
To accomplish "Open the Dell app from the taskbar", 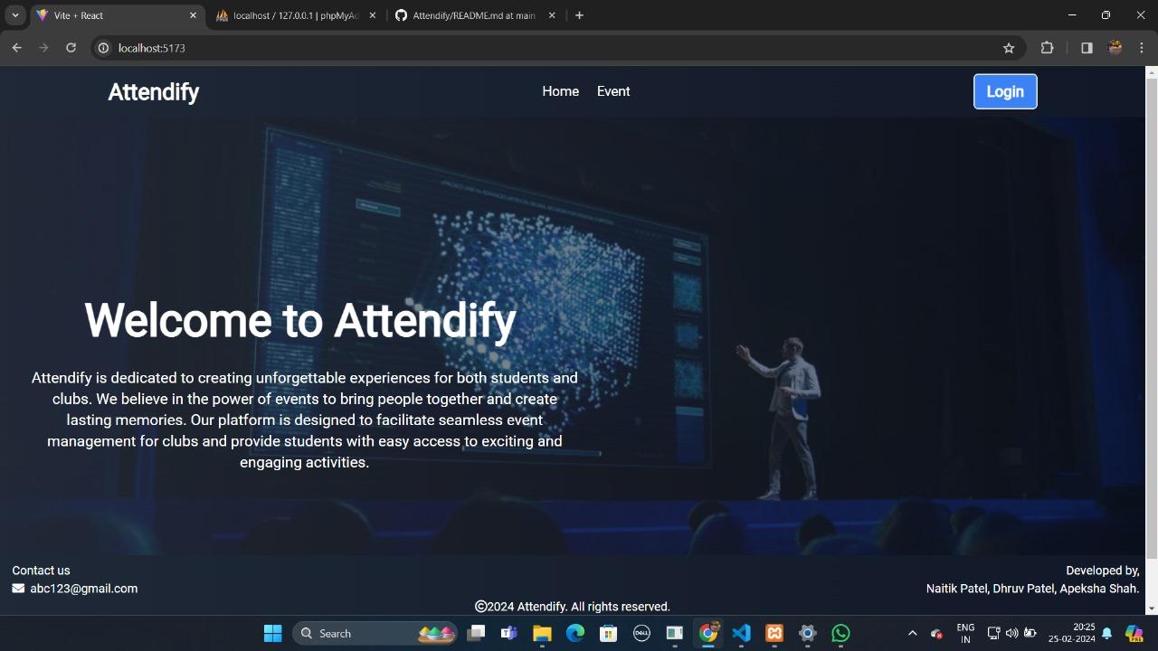I will pos(641,633).
